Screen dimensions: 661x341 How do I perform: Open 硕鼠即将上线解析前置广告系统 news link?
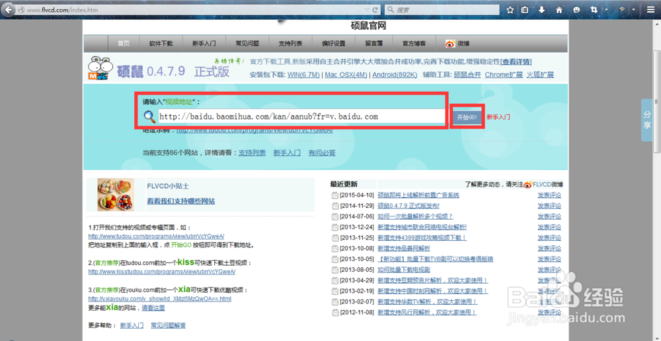(418, 195)
